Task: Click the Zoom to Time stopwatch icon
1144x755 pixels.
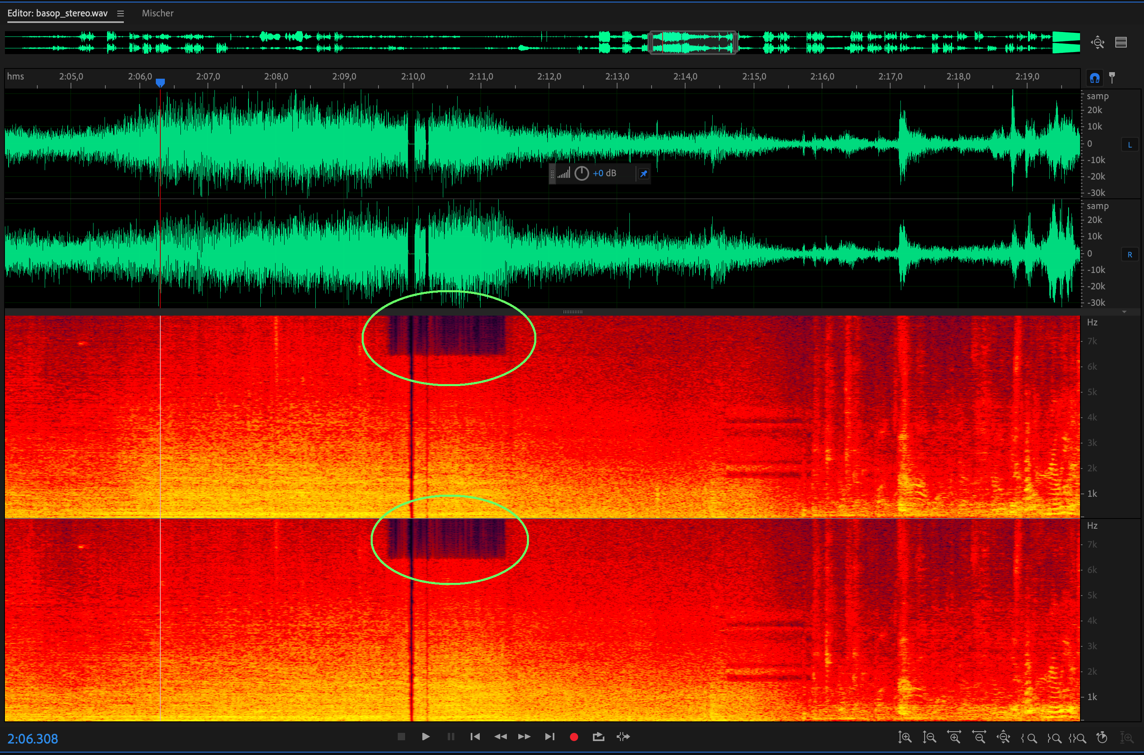Action: pyautogui.click(x=1102, y=737)
